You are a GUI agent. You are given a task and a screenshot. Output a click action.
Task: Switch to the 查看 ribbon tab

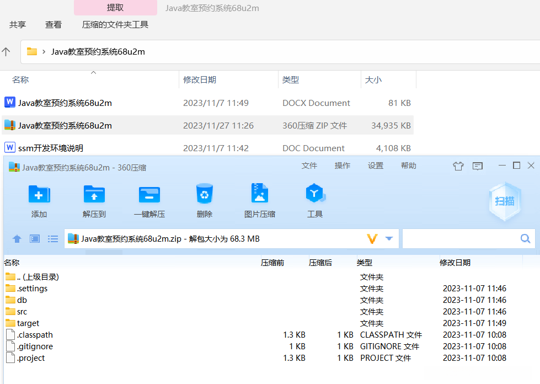coord(54,24)
